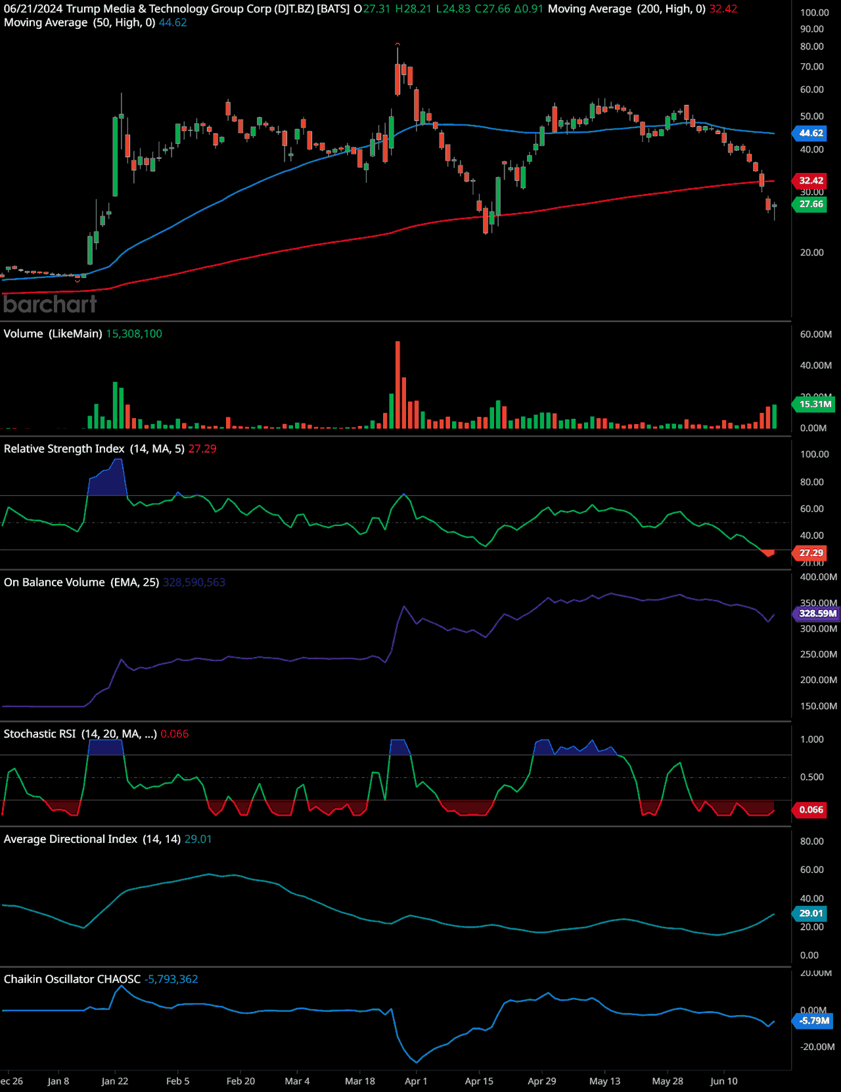Click the 'Chaikin Oscillator CHAOSC' panel label
This screenshot has width=841, height=1092.
[x=72, y=979]
